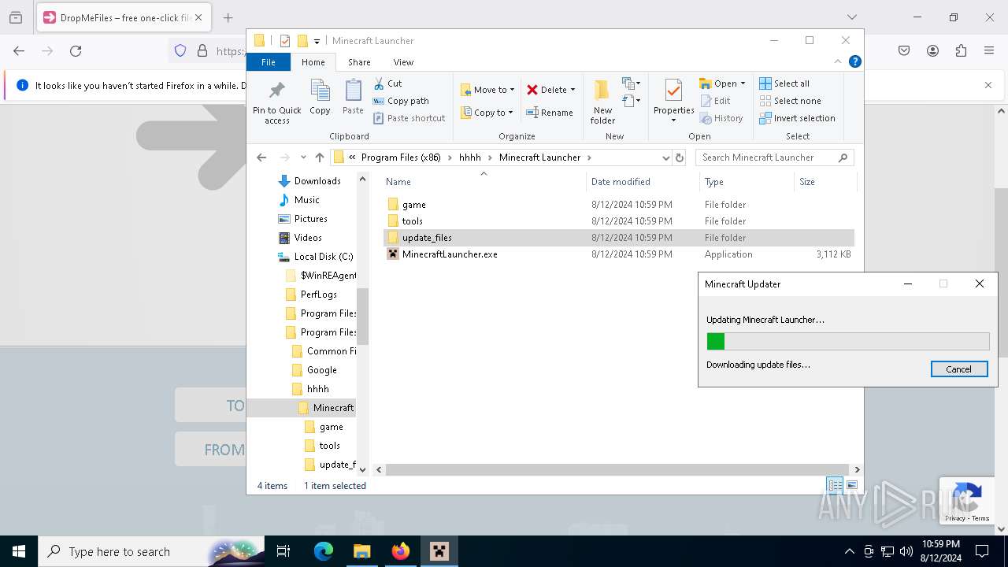Open Firefox from the taskbar
The width and height of the screenshot is (1008, 567).
[401, 551]
